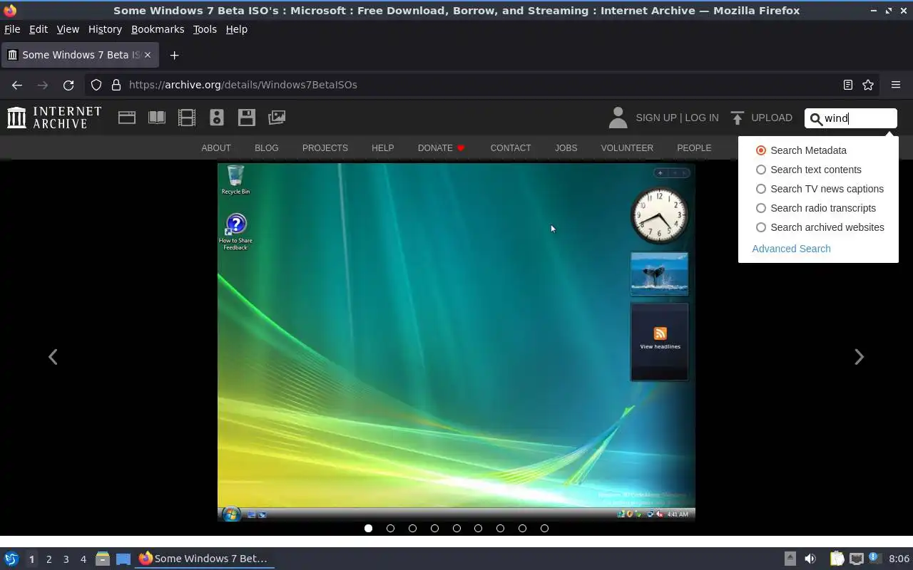913x570 pixels.
Task: Click the network icon in system tray
Action: click(x=856, y=559)
